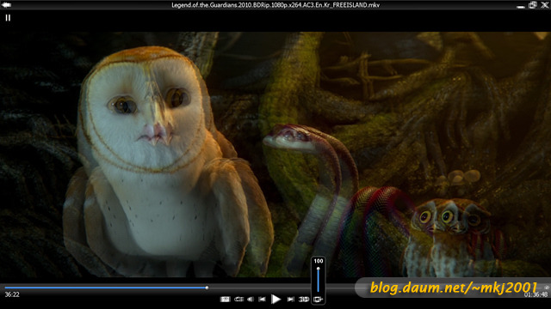Minimize the player window
The image size is (551, 309).
click(x=521, y=6)
